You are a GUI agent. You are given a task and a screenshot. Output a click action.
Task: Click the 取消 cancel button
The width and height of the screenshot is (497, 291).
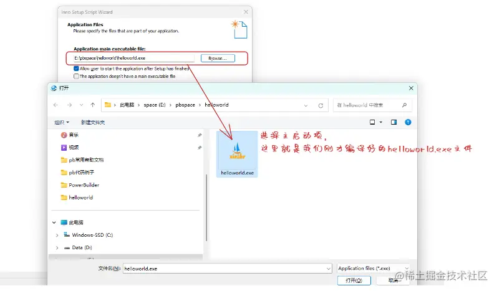click(393, 280)
